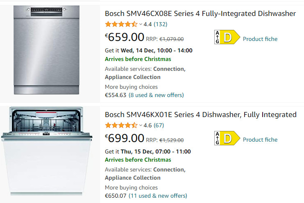The image size is (304, 203).
Task: Open the 132 reviews link
Action: [161, 25]
